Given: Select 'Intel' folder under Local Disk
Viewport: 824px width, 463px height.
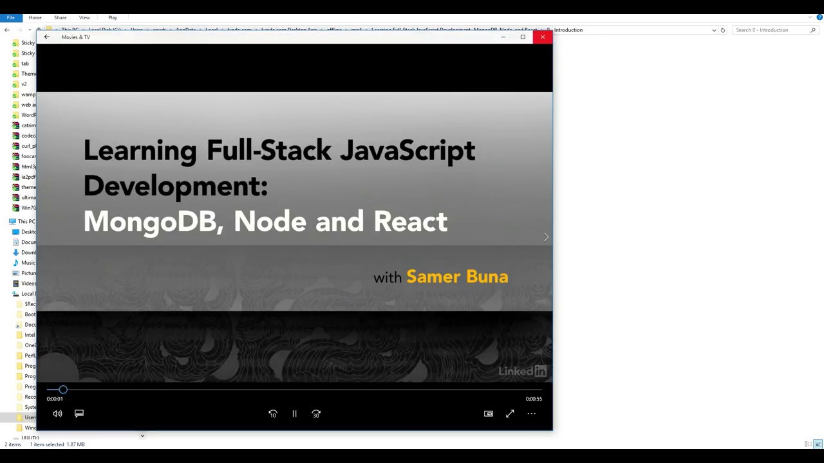Looking at the screenshot, I should click(26, 334).
